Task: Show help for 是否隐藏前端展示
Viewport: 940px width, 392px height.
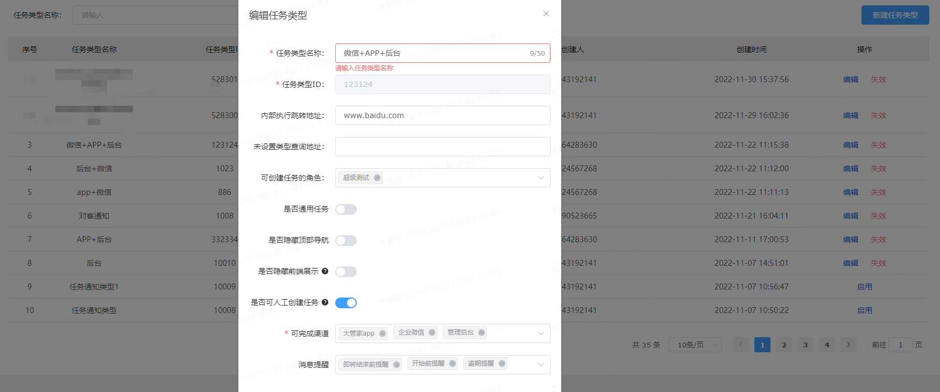Action: click(x=325, y=271)
